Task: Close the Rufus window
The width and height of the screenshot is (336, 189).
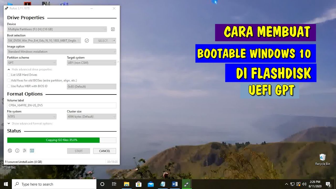Action: tap(114, 8)
